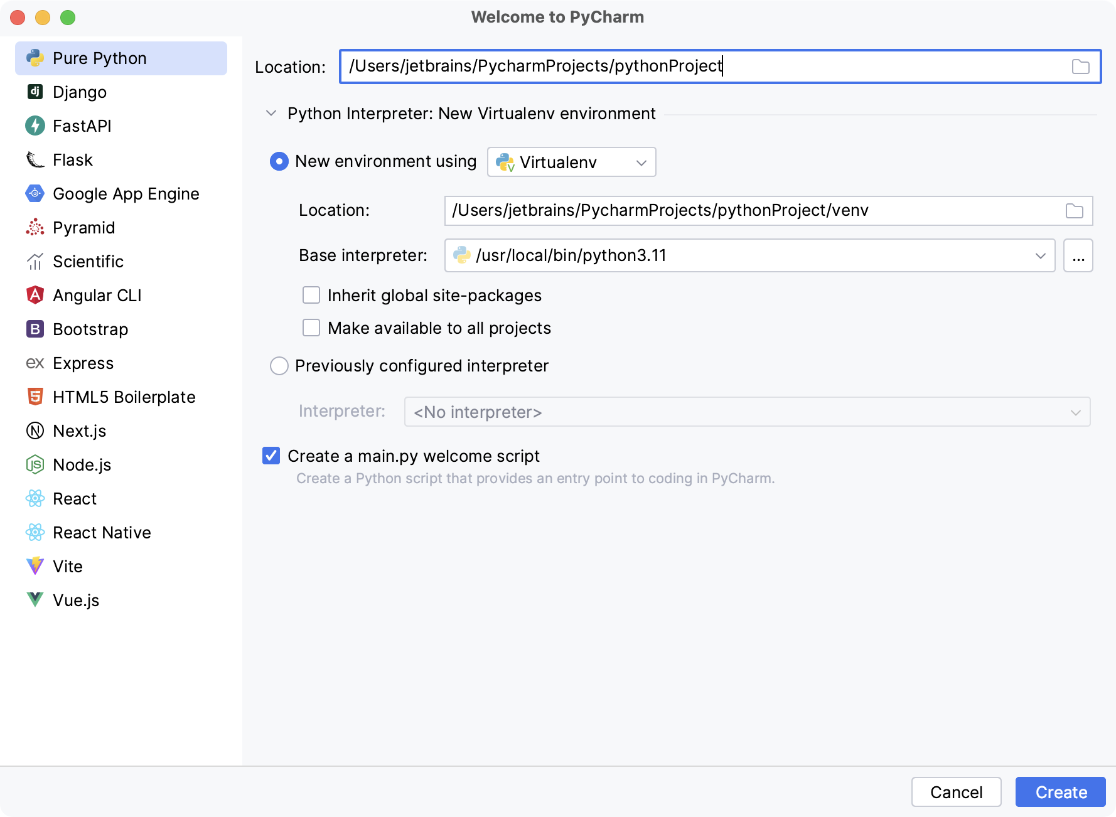Click the 'Create a Python script' description text
1116x817 pixels.
click(535, 479)
